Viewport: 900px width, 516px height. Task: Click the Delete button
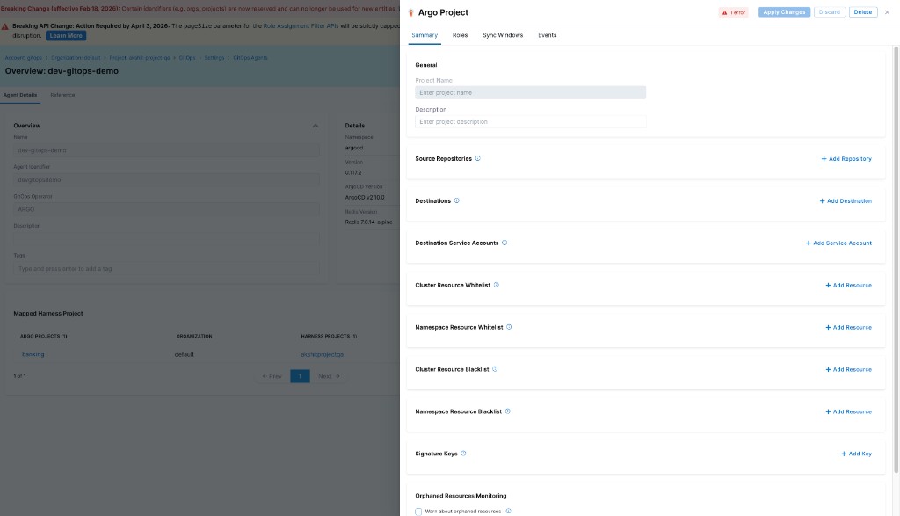pos(863,12)
